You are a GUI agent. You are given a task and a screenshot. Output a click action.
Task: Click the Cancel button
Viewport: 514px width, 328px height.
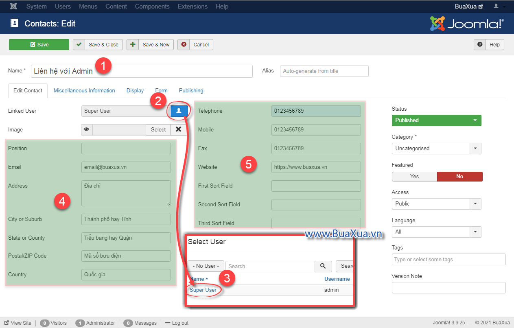(195, 45)
